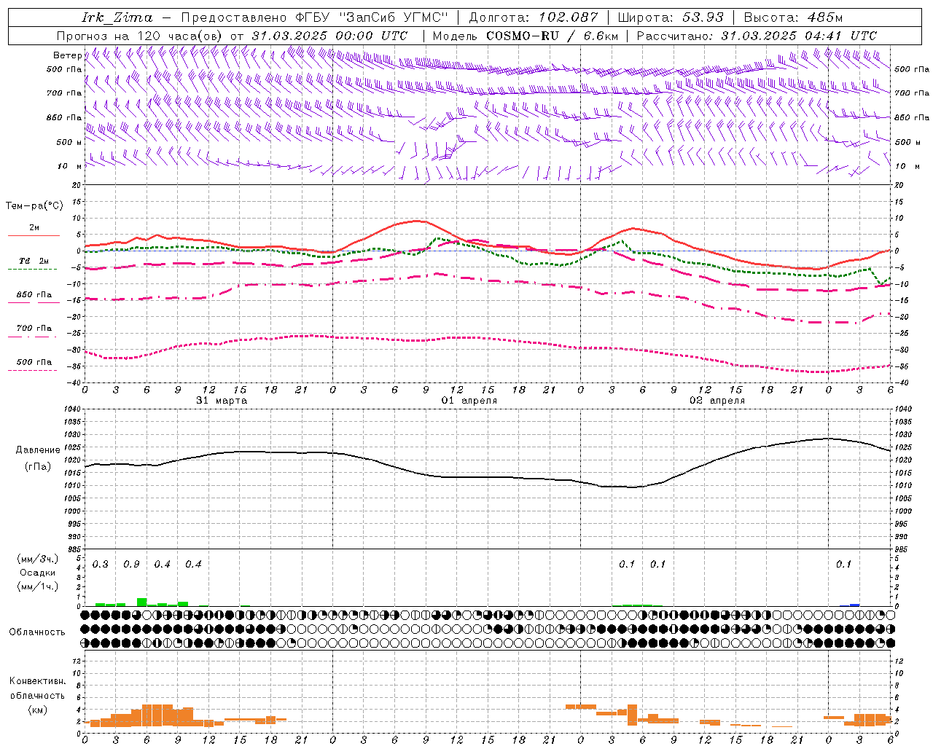Click the black pressure curve at its lowest point
Viewport: 933px width, 746px height.
(x=631, y=487)
